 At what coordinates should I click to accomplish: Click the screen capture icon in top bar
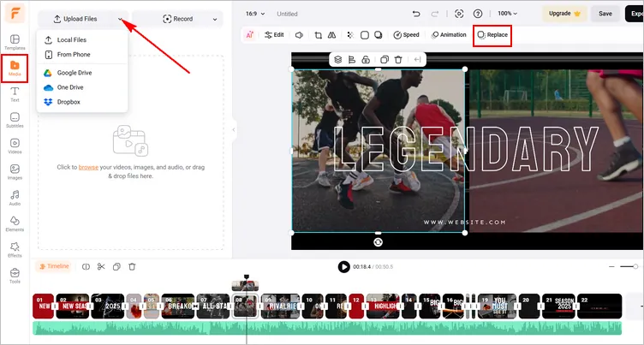click(459, 14)
